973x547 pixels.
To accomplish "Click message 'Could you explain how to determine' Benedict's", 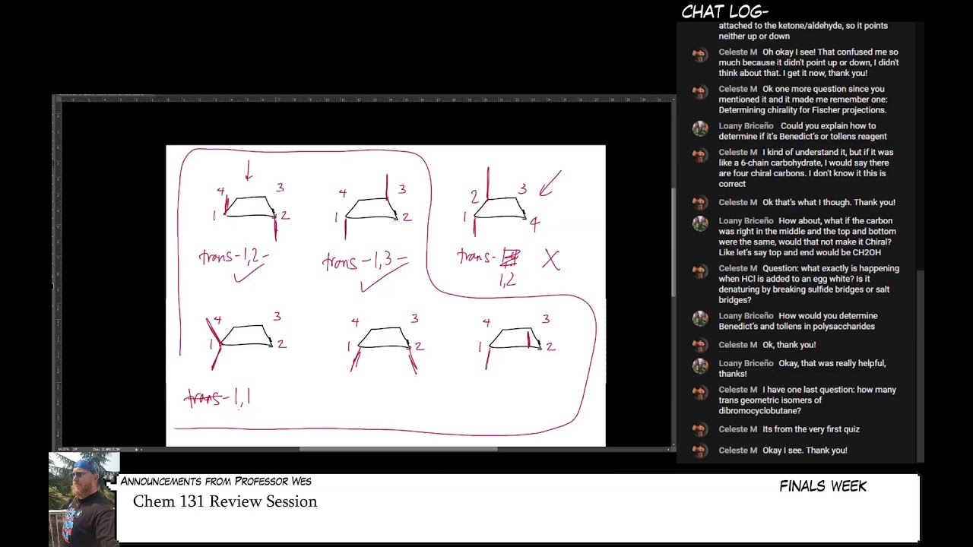I will click(x=803, y=131).
